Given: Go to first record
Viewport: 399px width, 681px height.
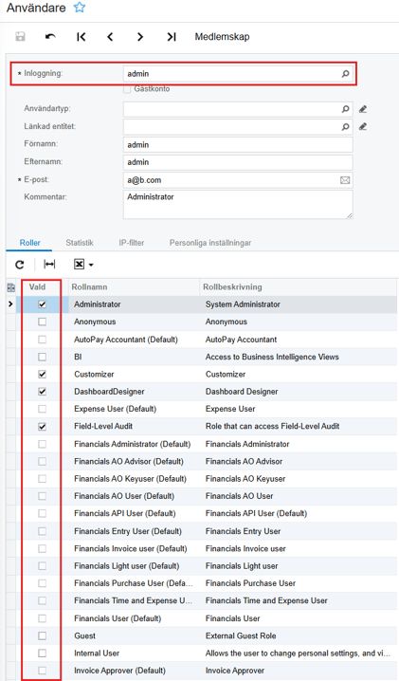Looking at the screenshot, I should [81, 37].
